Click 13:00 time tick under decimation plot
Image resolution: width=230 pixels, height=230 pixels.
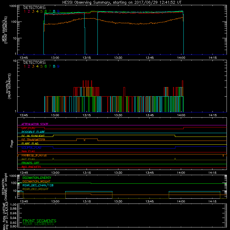coord(55,202)
